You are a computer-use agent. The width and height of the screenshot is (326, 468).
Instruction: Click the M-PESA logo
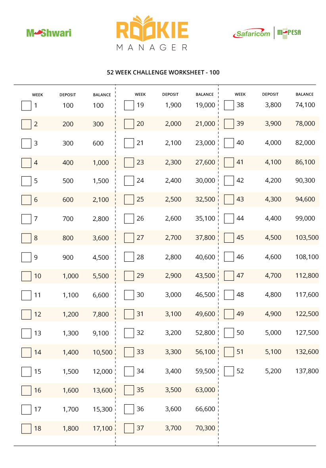pyautogui.click(x=289, y=32)
